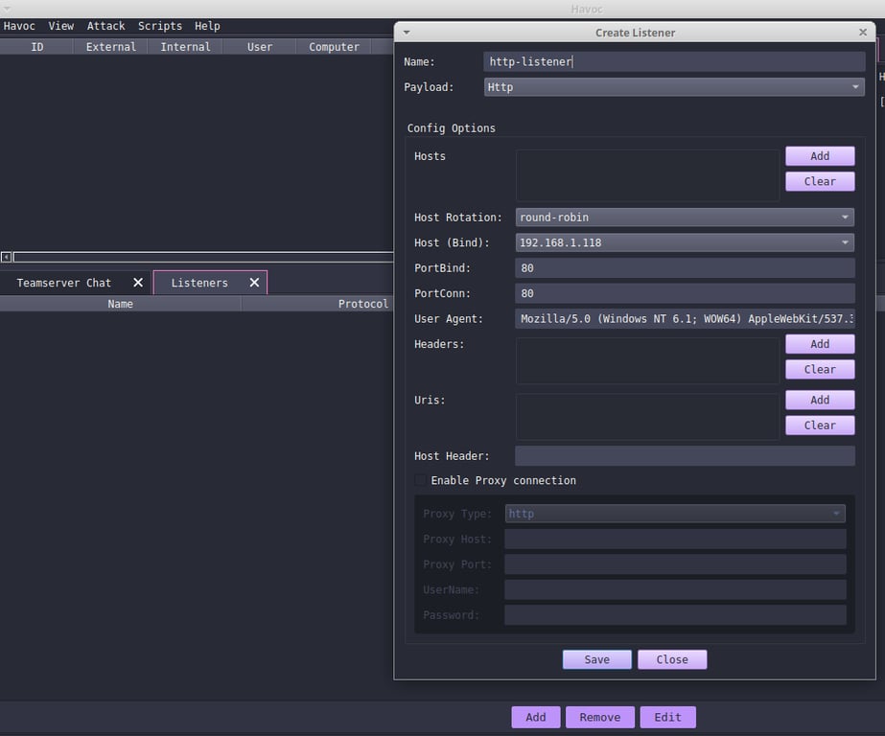This screenshot has width=885, height=736.
Task: Select the Listeners tab
Action: pyautogui.click(x=198, y=282)
